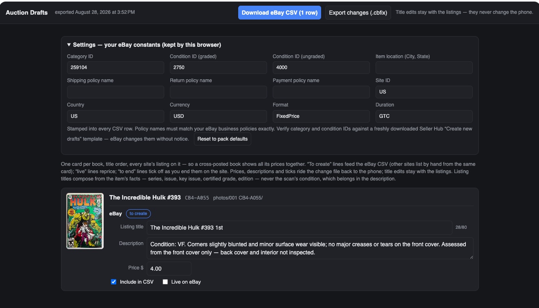Screen dimensions: 539x308
Task: Edit Condition ID (graded) field
Action: click(218, 67)
